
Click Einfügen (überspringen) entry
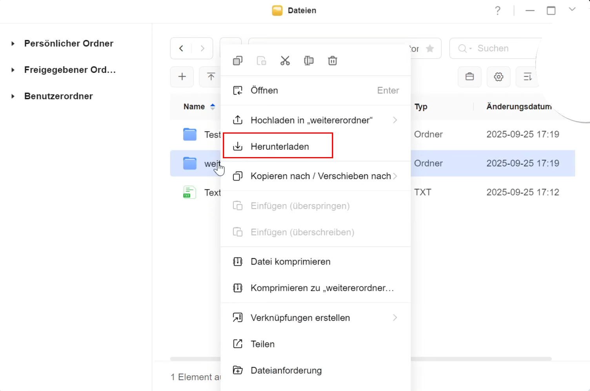click(316, 206)
